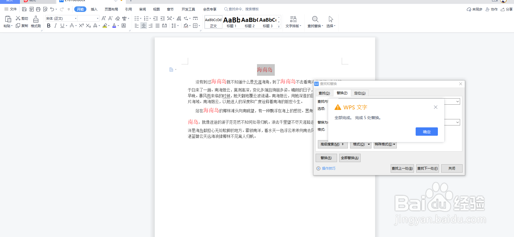Image resolution: width=514 pixels, height=237 pixels.
Task: Click the Distributed alignment icon
Action: click(x=164, y=26)
